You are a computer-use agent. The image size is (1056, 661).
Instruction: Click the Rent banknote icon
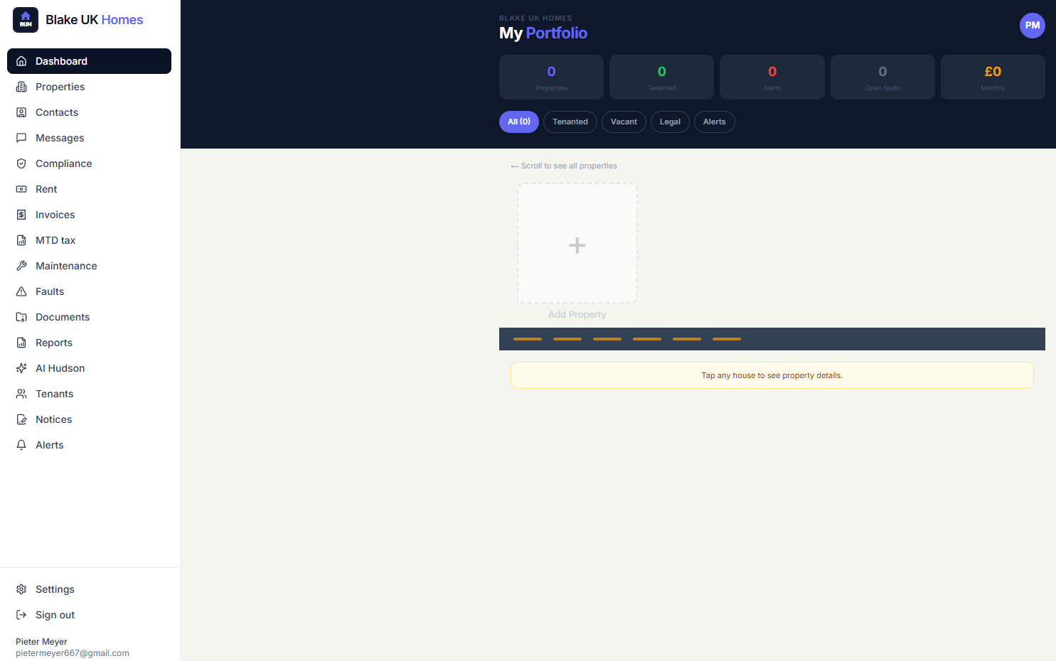click(x=21, y=189)
